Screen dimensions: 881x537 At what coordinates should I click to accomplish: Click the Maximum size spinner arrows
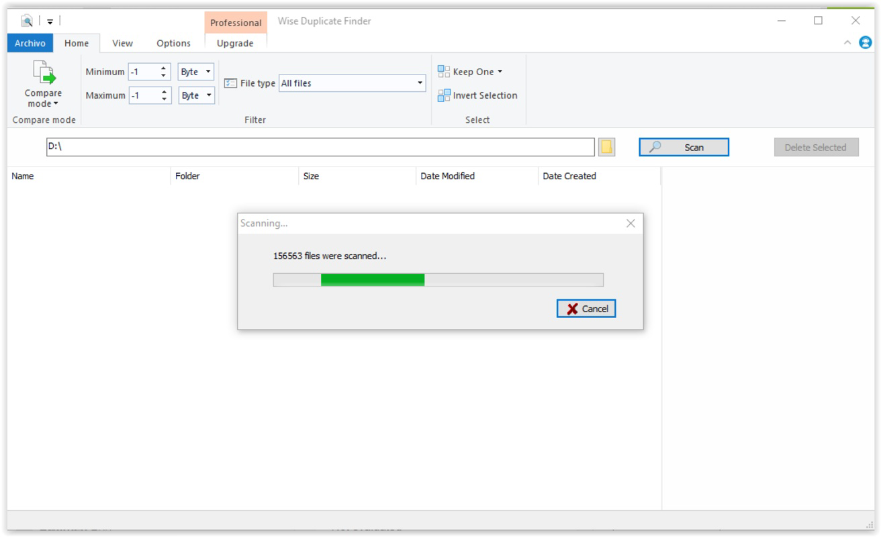point(165,95)
